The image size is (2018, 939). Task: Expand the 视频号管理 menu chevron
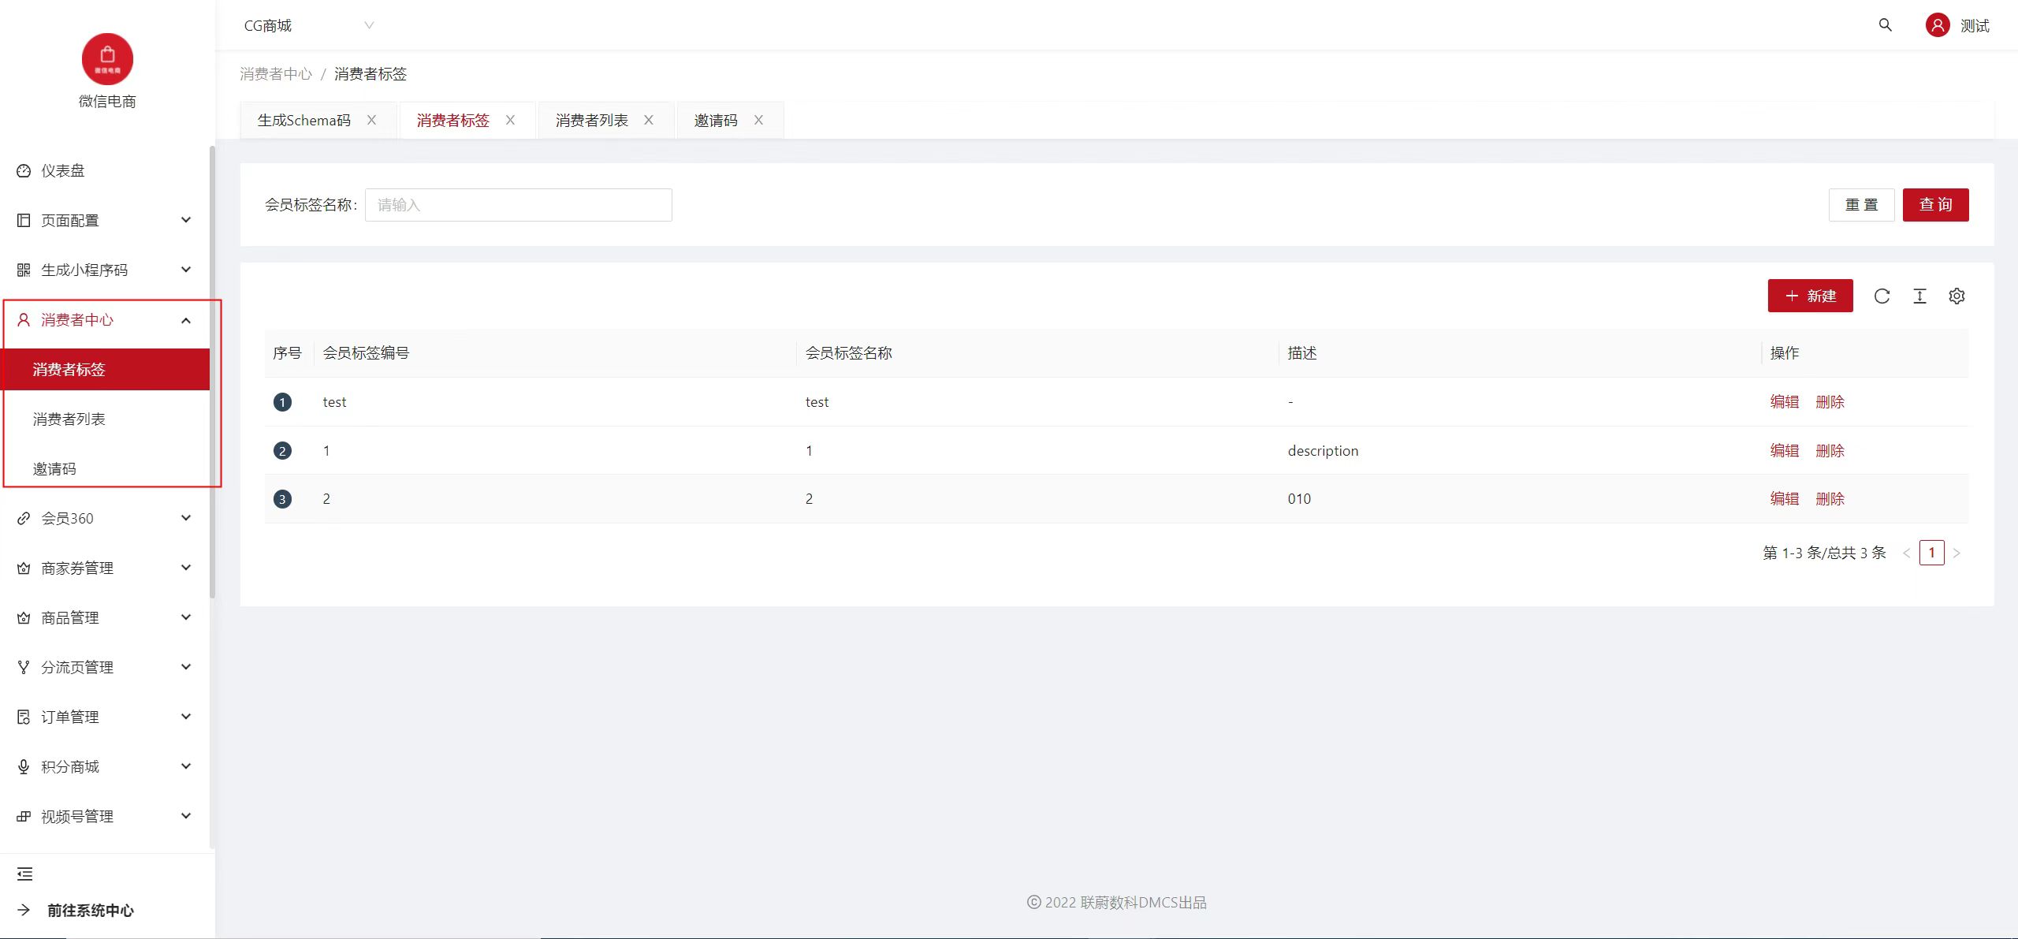[186, 816]
